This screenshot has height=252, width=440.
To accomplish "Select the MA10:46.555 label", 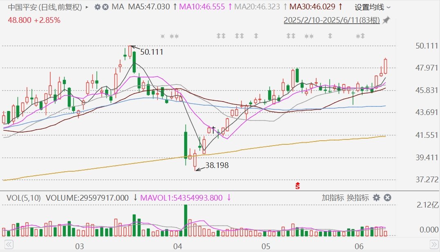I will pyautogui.click(x=202, y=7).
